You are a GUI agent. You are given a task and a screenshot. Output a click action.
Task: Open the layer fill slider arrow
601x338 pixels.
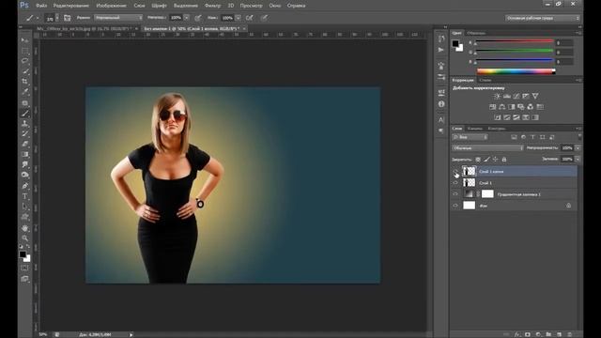coord(578,159)
